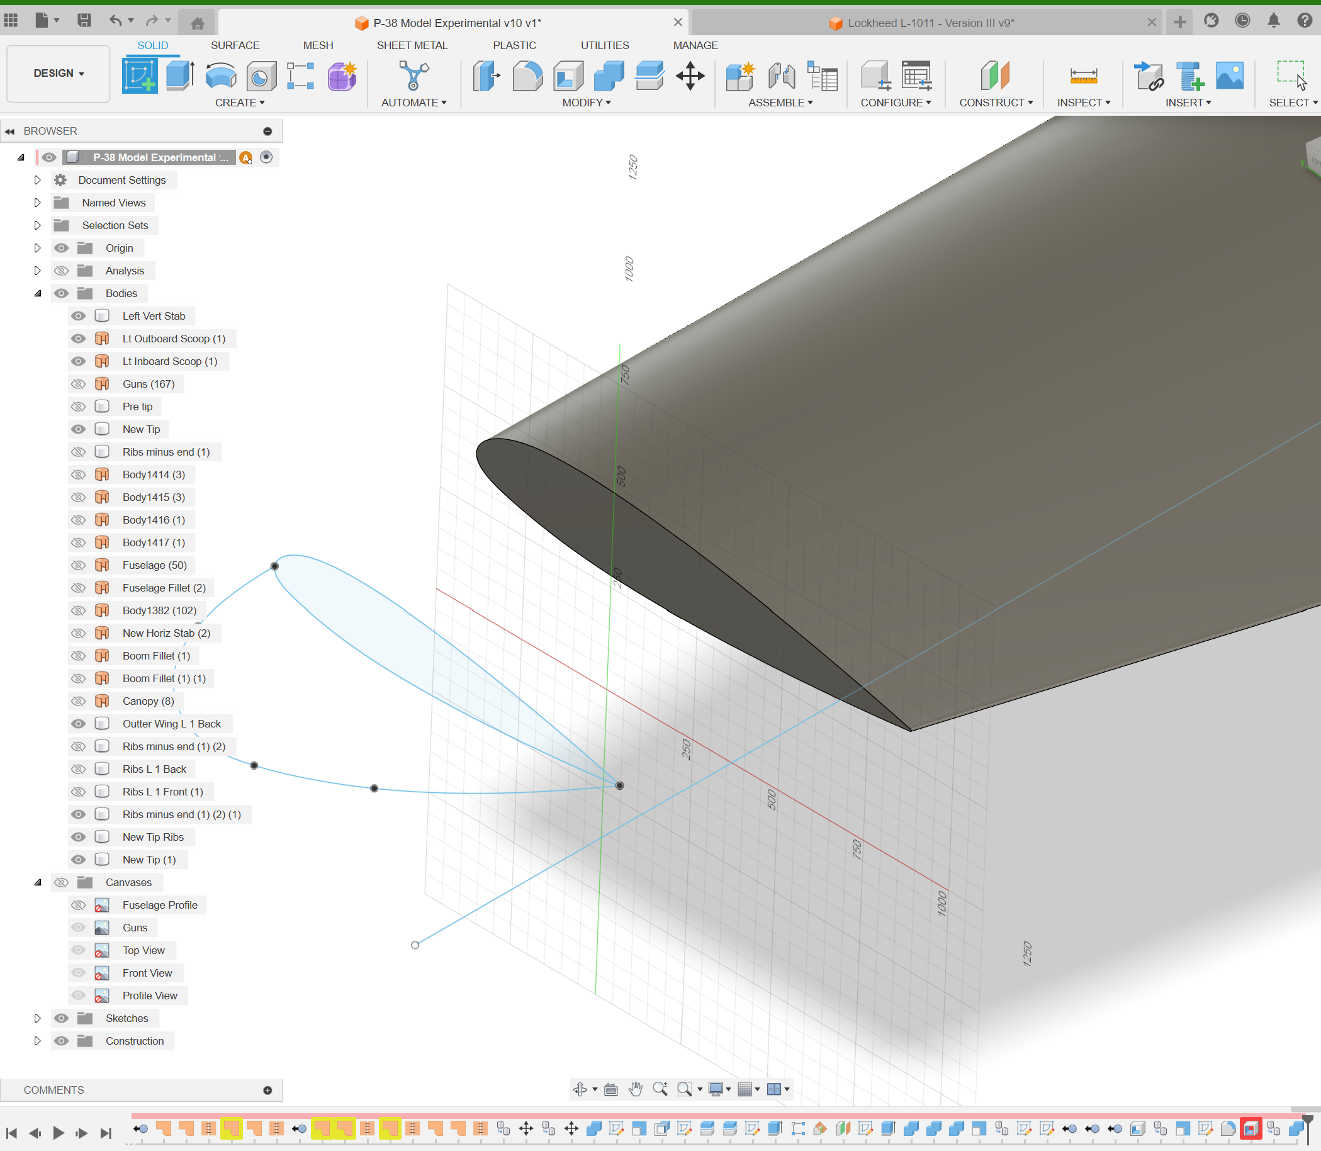Jump to timeline start button
Viewport: 1321px width, 1151px height.
pos(11,1133)
